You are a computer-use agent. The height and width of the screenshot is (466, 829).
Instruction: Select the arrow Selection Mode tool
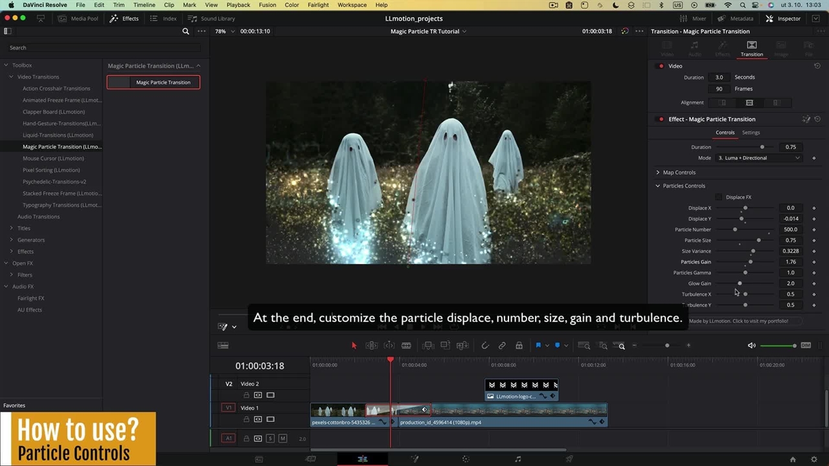point(354,346)
